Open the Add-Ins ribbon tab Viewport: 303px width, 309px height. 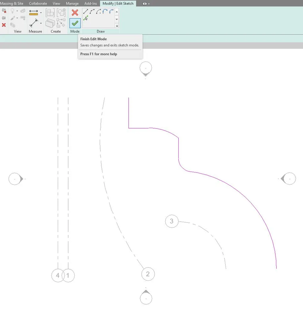click(x=90, y=3)
